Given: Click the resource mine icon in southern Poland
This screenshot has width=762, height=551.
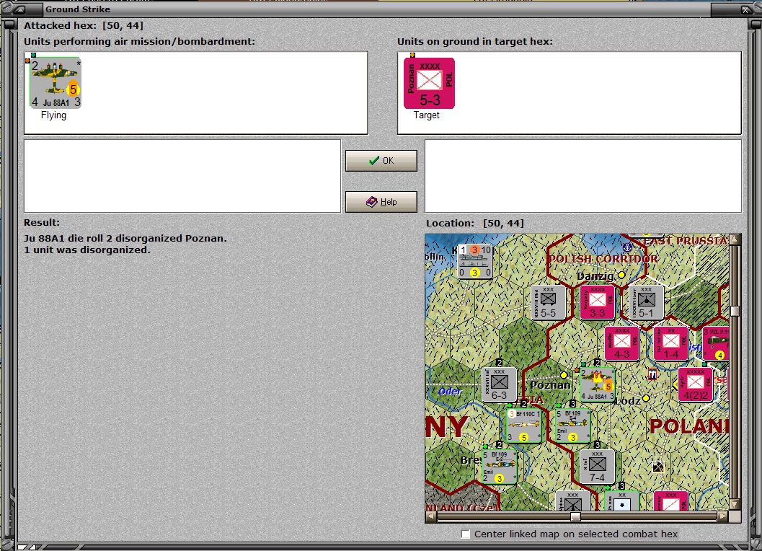Looking at the screenshot, I should click(658, 467).
